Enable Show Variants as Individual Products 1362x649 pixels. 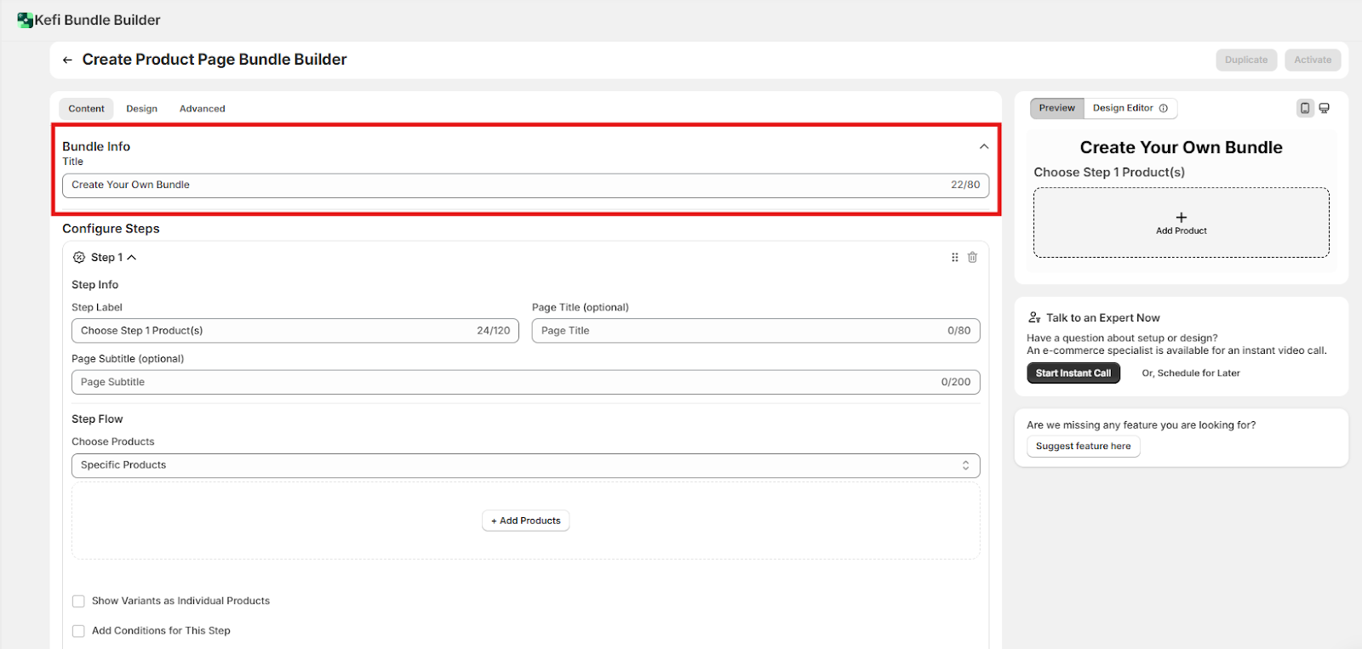(x=78, y=601)
